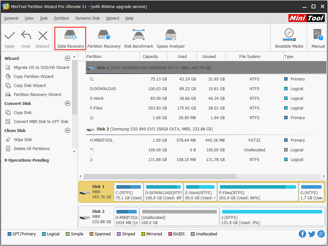Collapse the Clean Disk section
Screen dimensions: 328x246
pos(67,130)
